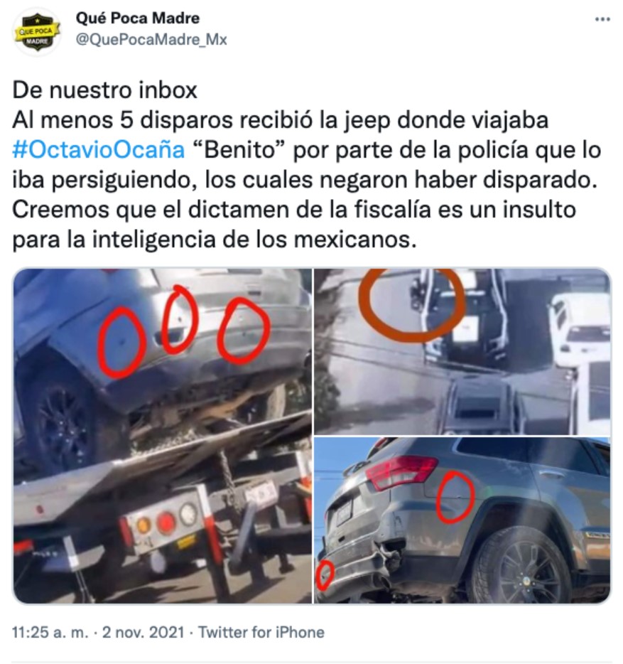Select the "De nuestro inbox" tweet line
Image resolution: width=623 pixels, height=664 pixels.
[x=104, y=90]
